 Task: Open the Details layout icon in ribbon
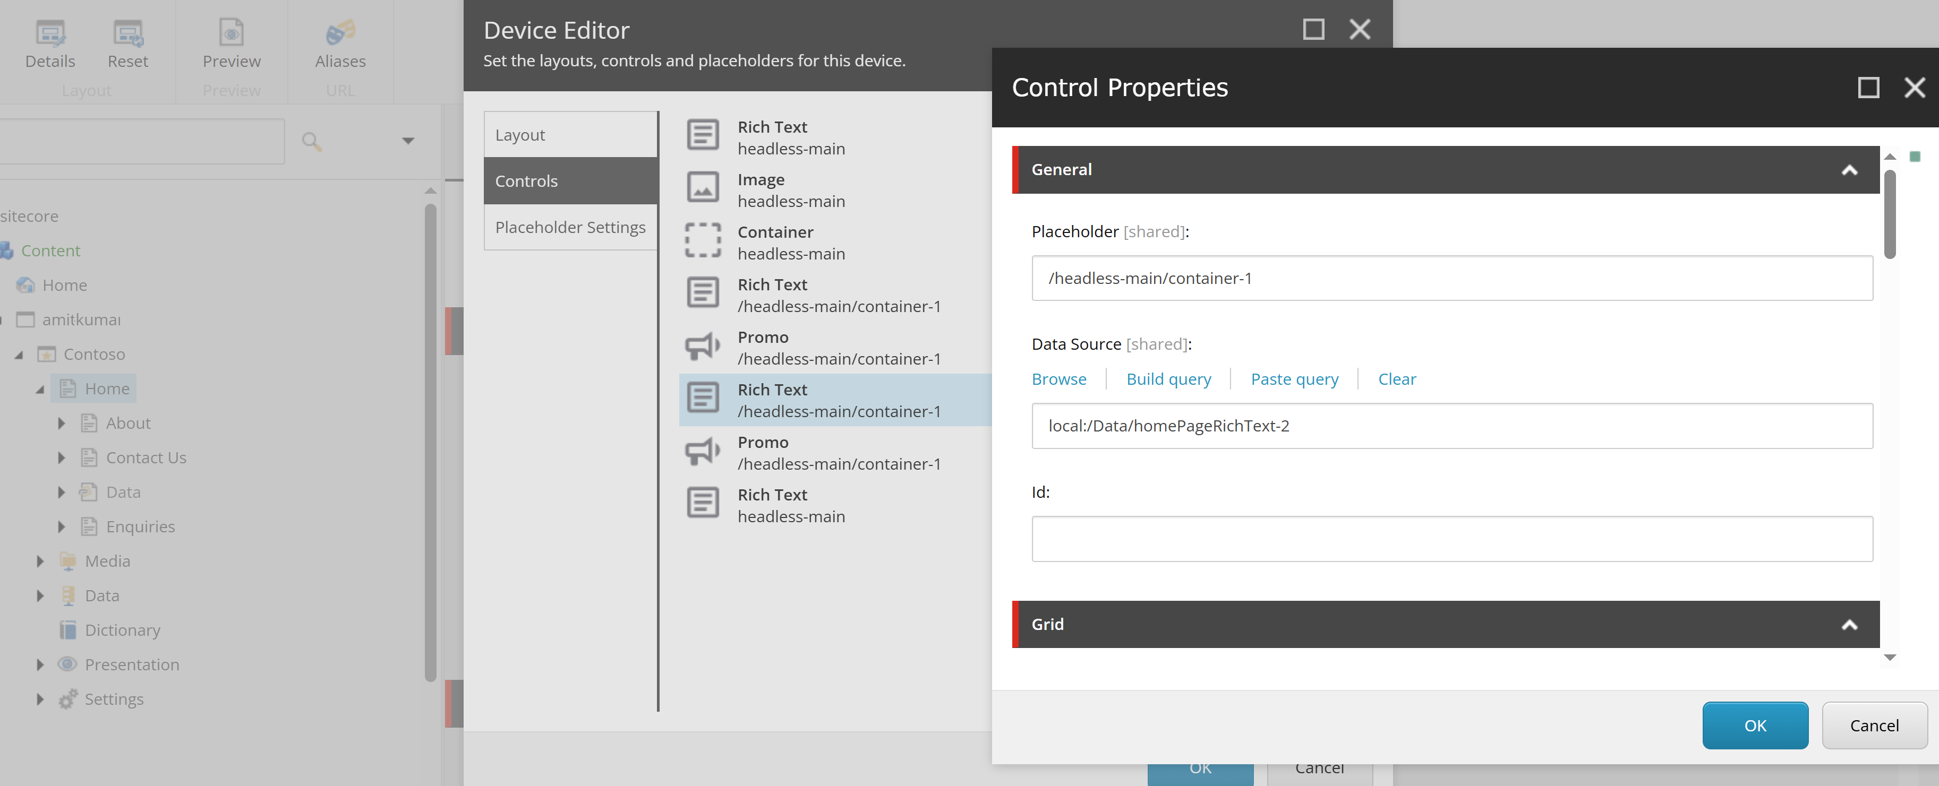50,33
